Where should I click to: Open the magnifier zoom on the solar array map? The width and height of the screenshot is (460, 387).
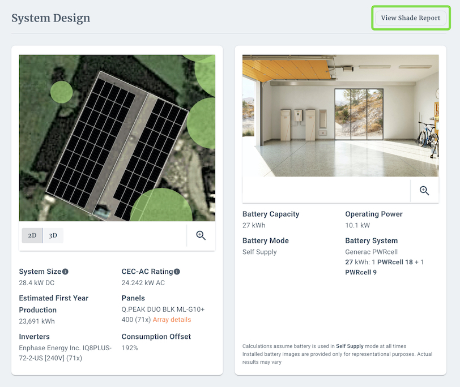point(201,235)
